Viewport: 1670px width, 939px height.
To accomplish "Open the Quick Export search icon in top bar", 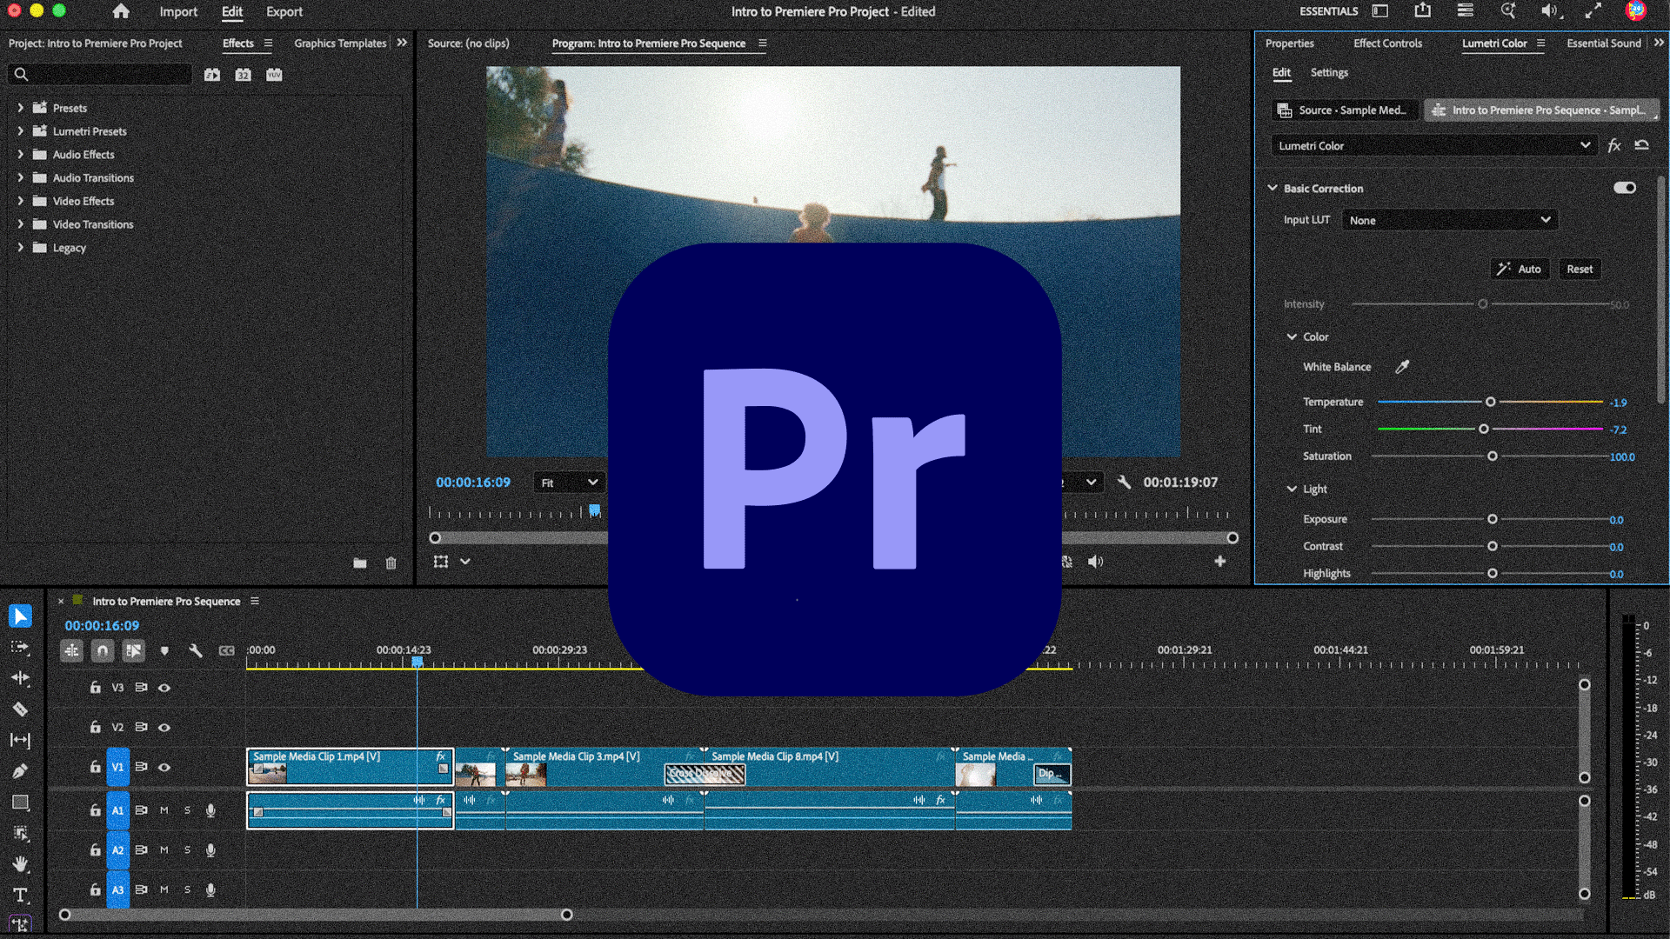I will (1508, 11).
